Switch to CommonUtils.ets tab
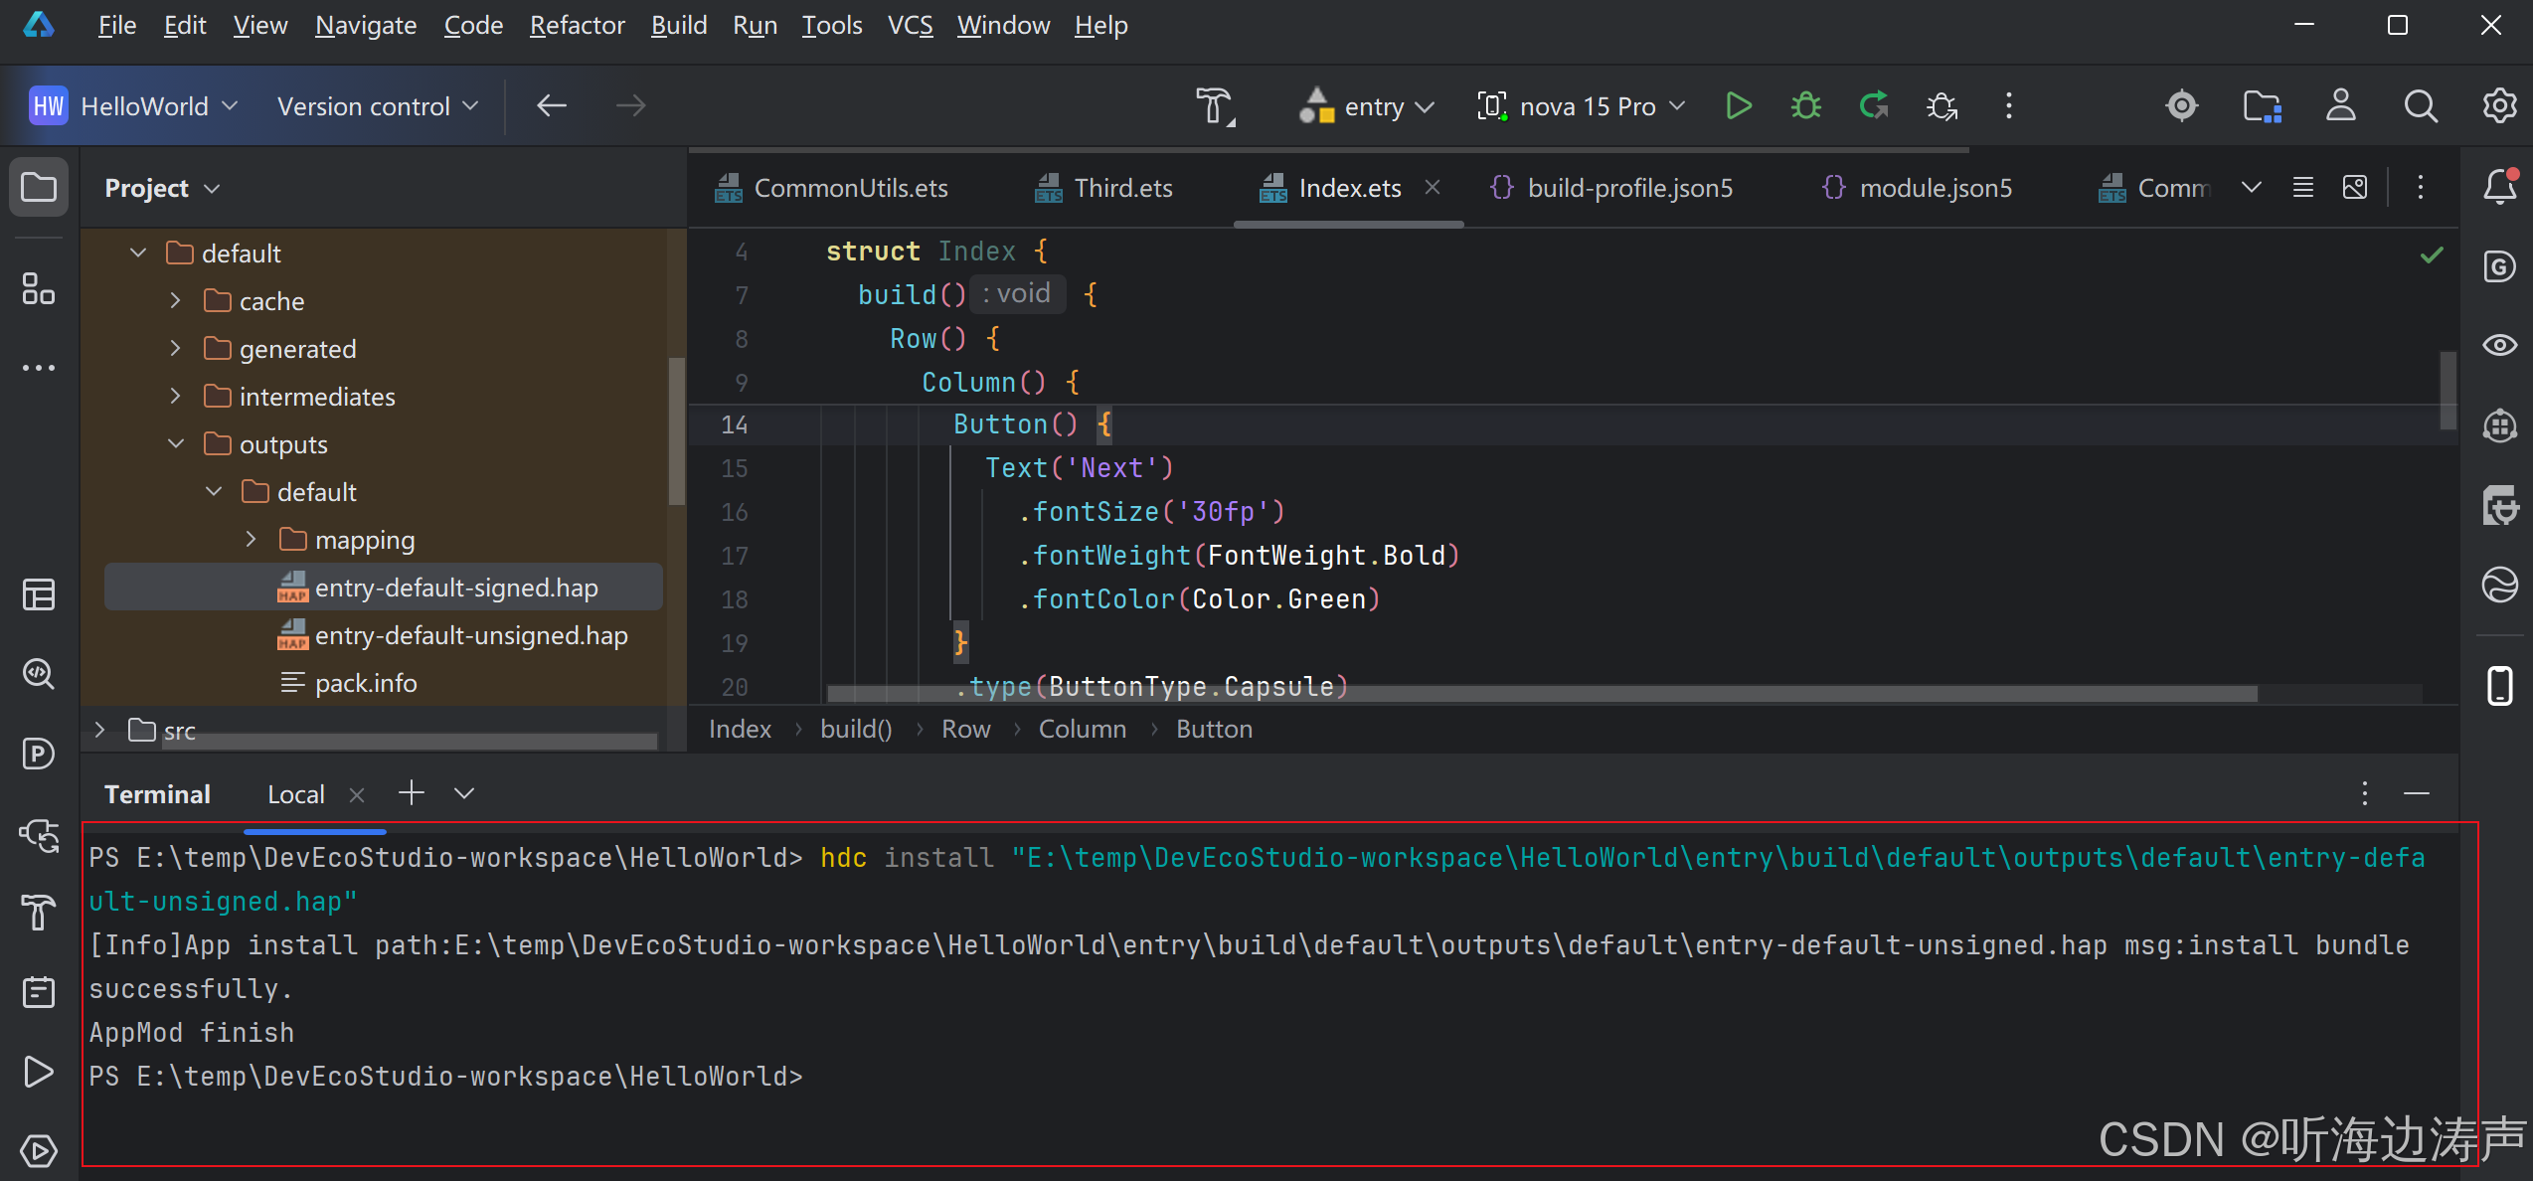Viewport: 2533px width, 1181px height. [833, 188]
